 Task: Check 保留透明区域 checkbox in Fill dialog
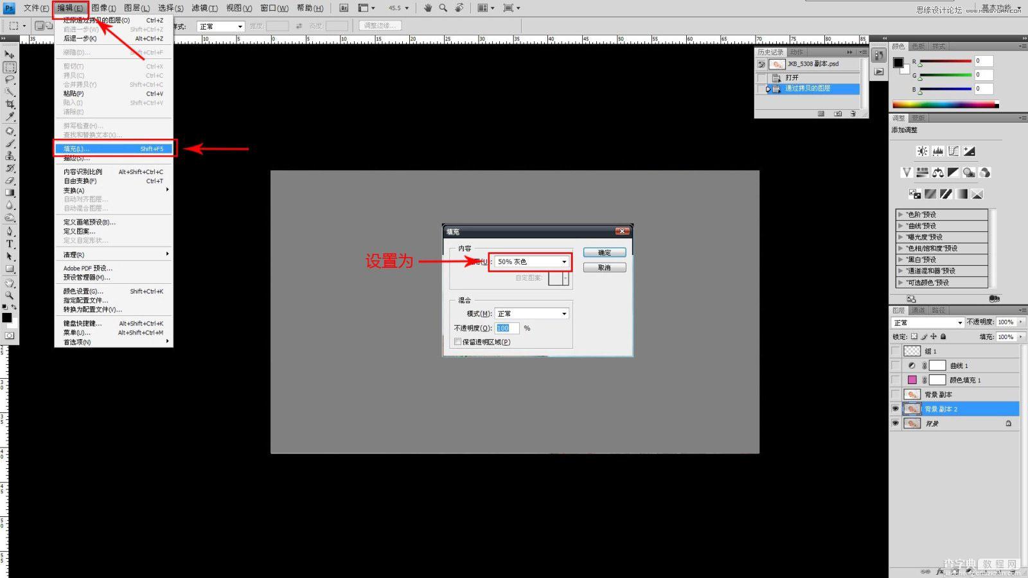pos(458,342)
